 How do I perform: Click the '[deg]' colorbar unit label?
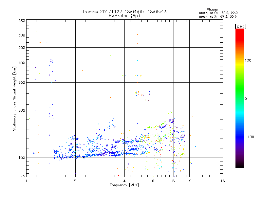tap(240, 26)
